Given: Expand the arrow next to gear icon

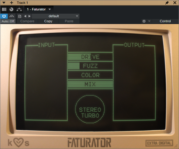Looking at the screenshot, I should (x=149, y=21).
